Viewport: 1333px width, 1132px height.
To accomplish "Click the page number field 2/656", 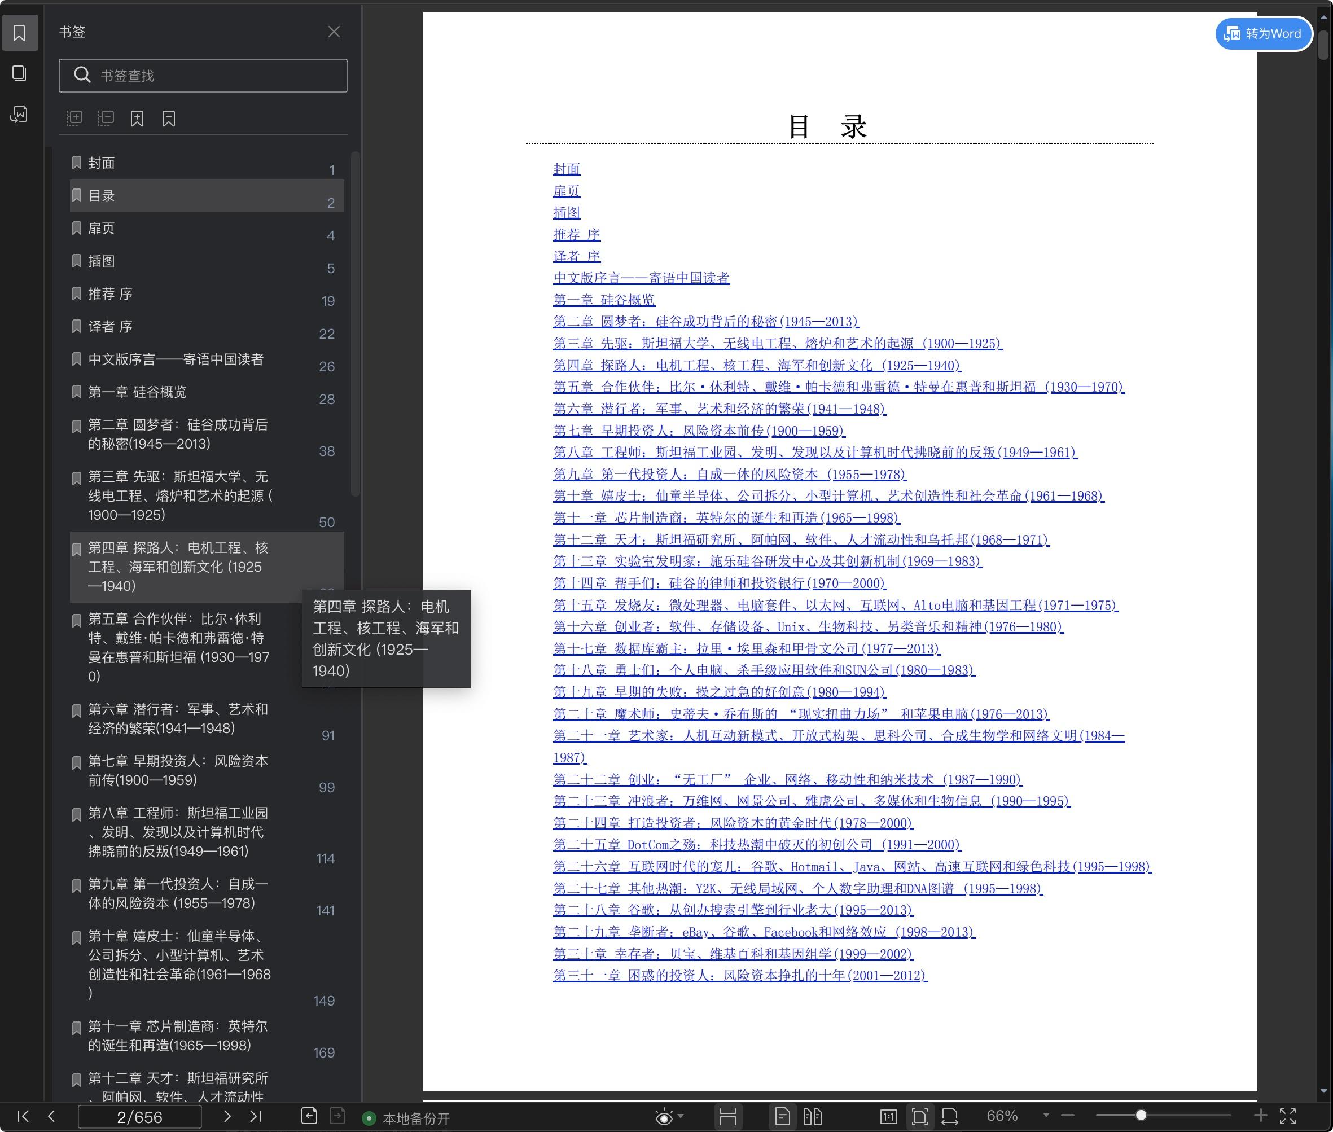I will tap(139, 1117).
